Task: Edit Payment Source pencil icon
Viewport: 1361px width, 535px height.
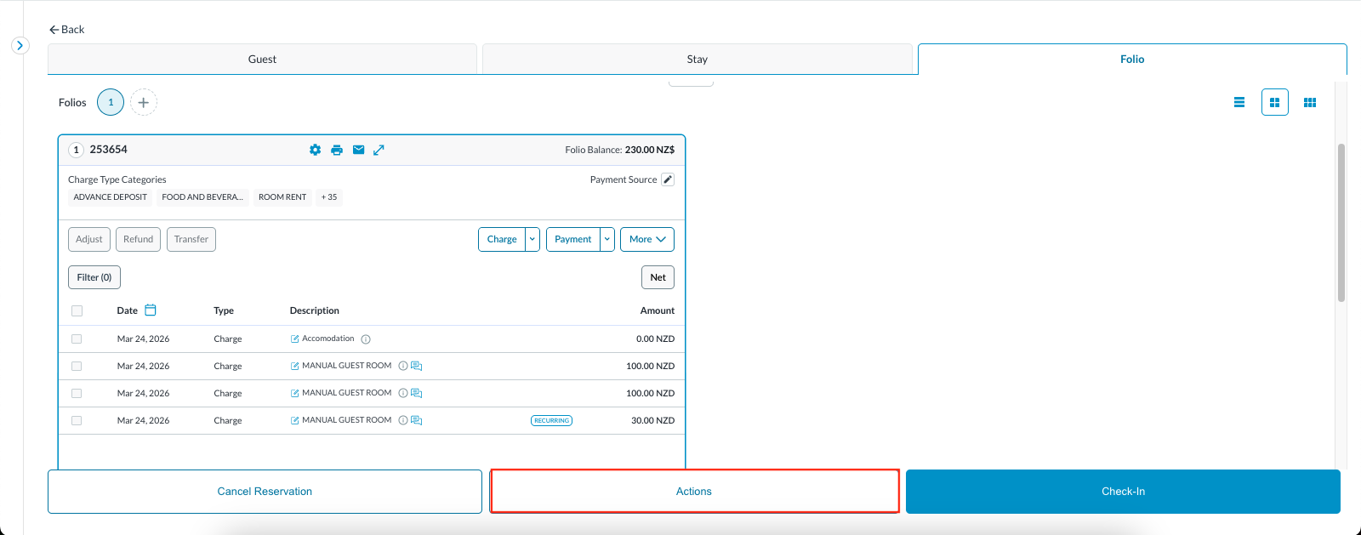Action: (668, 179)
